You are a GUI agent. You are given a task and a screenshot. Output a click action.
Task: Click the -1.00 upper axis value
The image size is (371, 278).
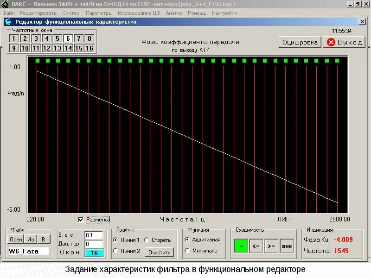14,67
